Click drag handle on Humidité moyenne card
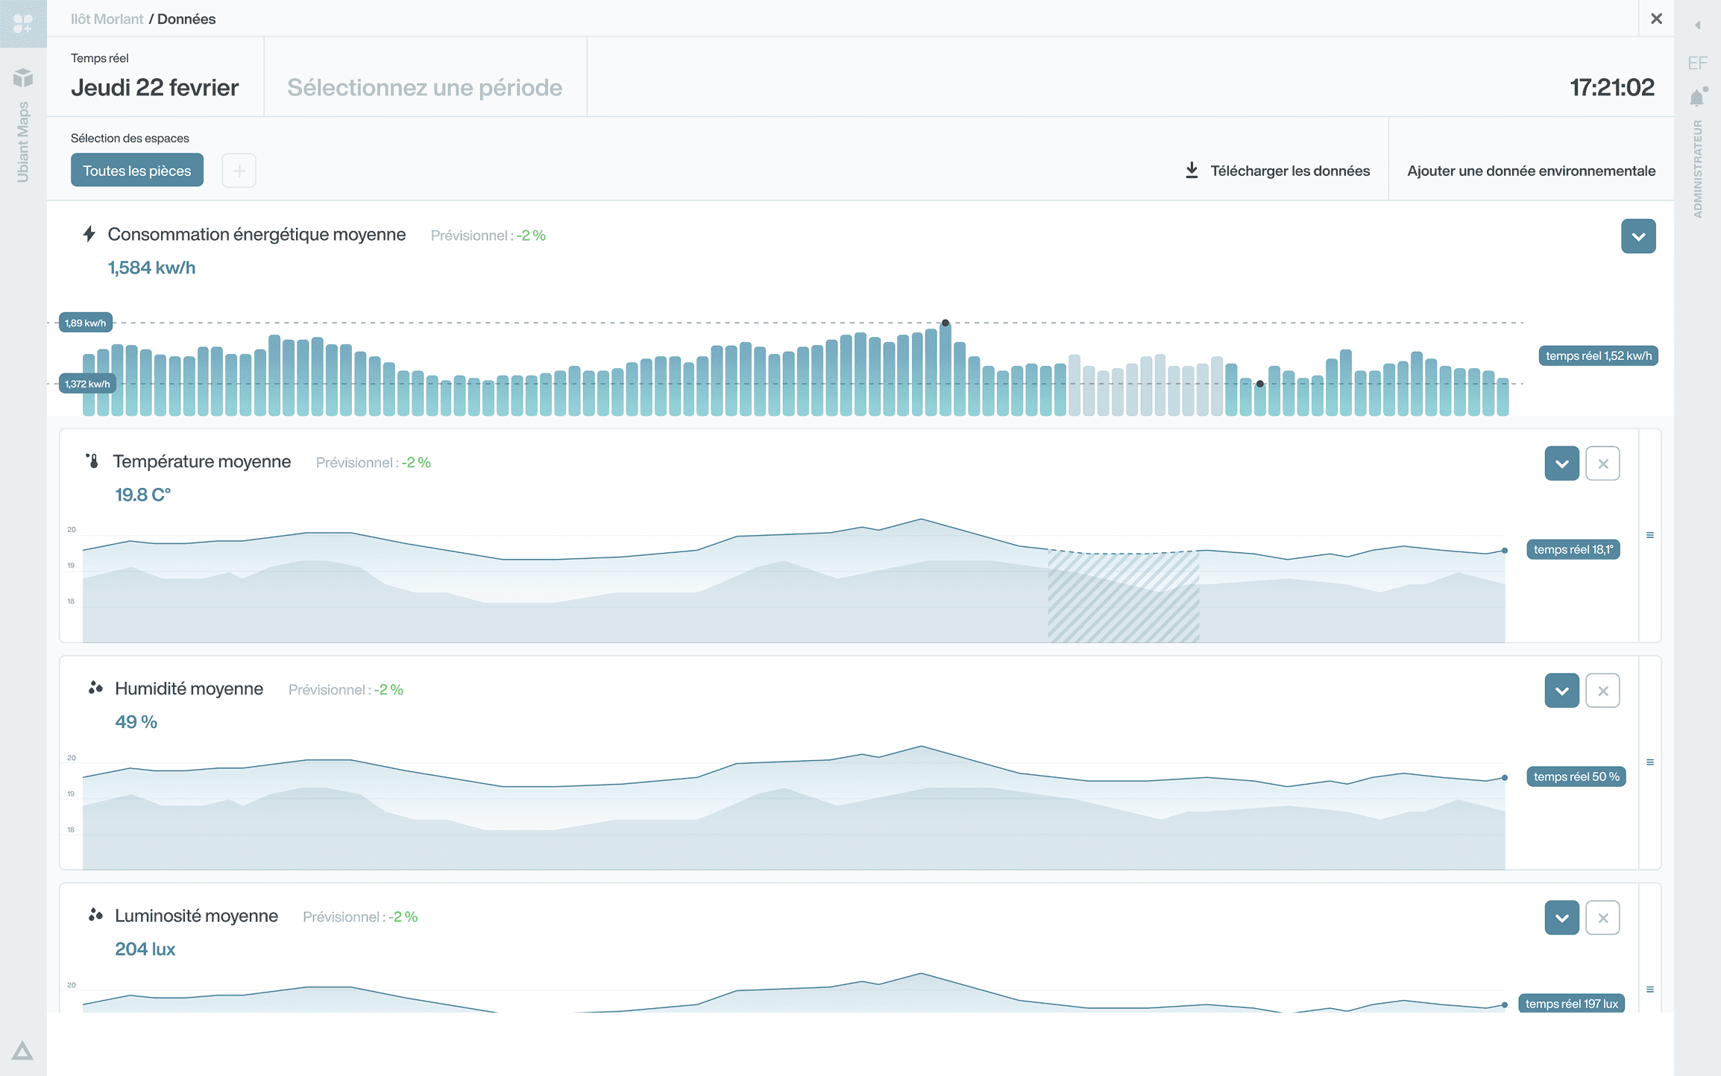This screenshot has height=1076, width=1721. tap(1650, 762)
